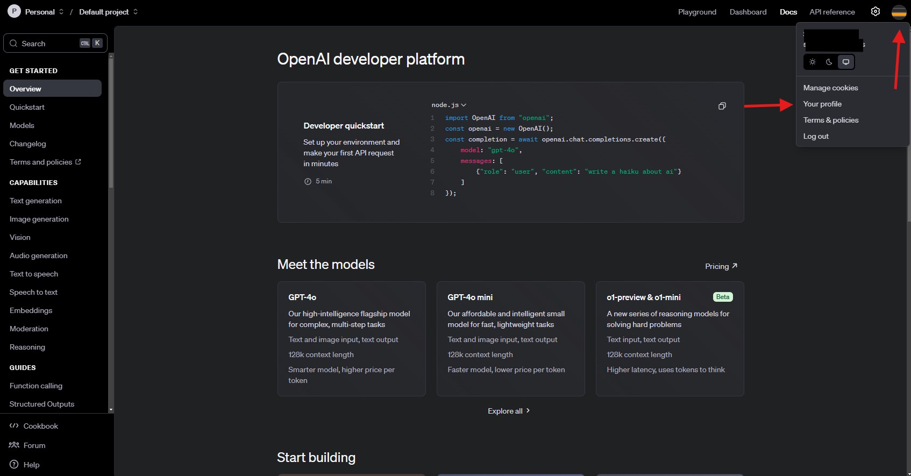Choose Log out from the menu
Viewport: 911px width, 476px height.
tap(816, 136)
